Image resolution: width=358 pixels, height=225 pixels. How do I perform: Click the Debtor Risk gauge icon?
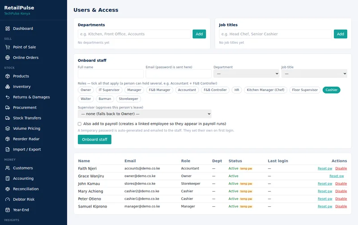[8, 199]
